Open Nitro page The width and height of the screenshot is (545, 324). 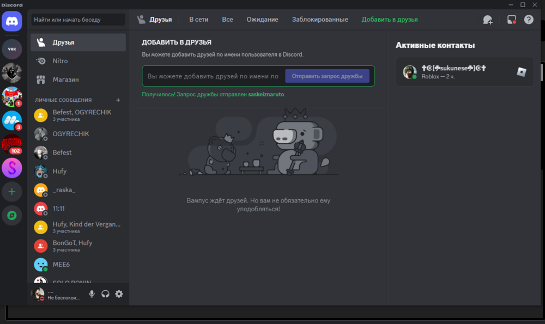coord(78,61)
